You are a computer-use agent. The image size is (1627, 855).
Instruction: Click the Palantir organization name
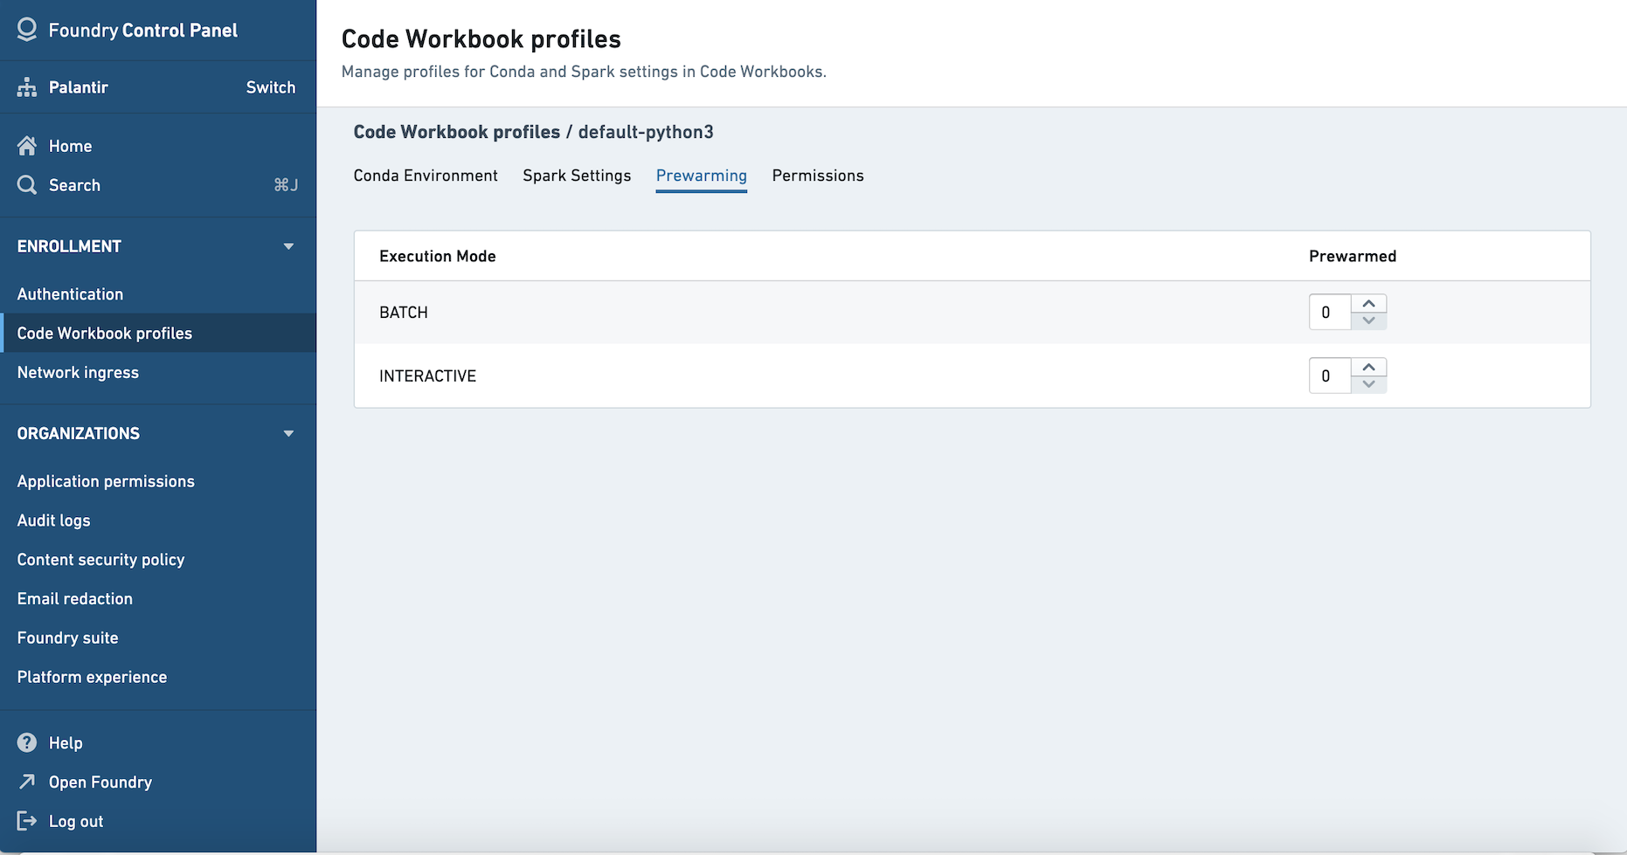[79, 87]
